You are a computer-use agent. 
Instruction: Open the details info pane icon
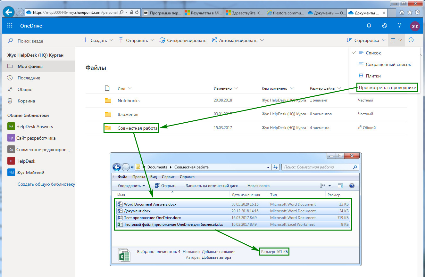coord(411,40)
